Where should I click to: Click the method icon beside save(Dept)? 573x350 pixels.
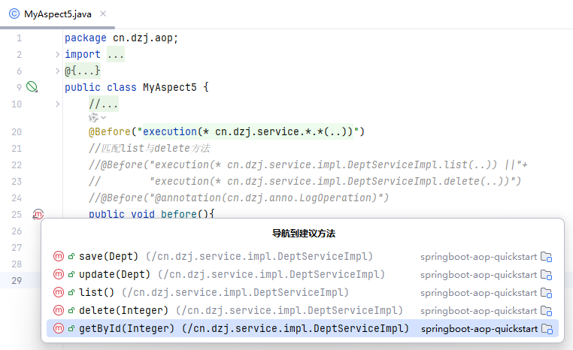(59, 256)
